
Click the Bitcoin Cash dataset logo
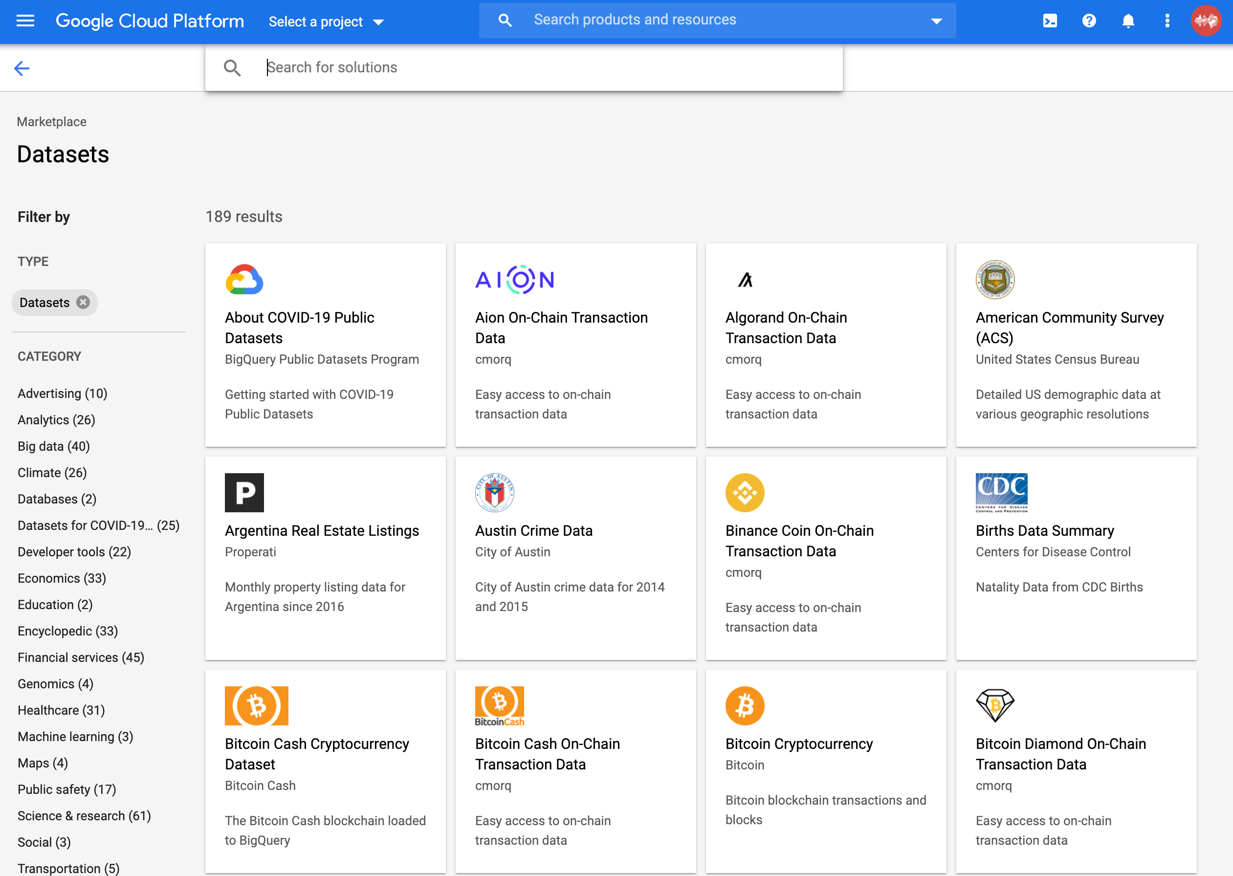tap(257, 705)
